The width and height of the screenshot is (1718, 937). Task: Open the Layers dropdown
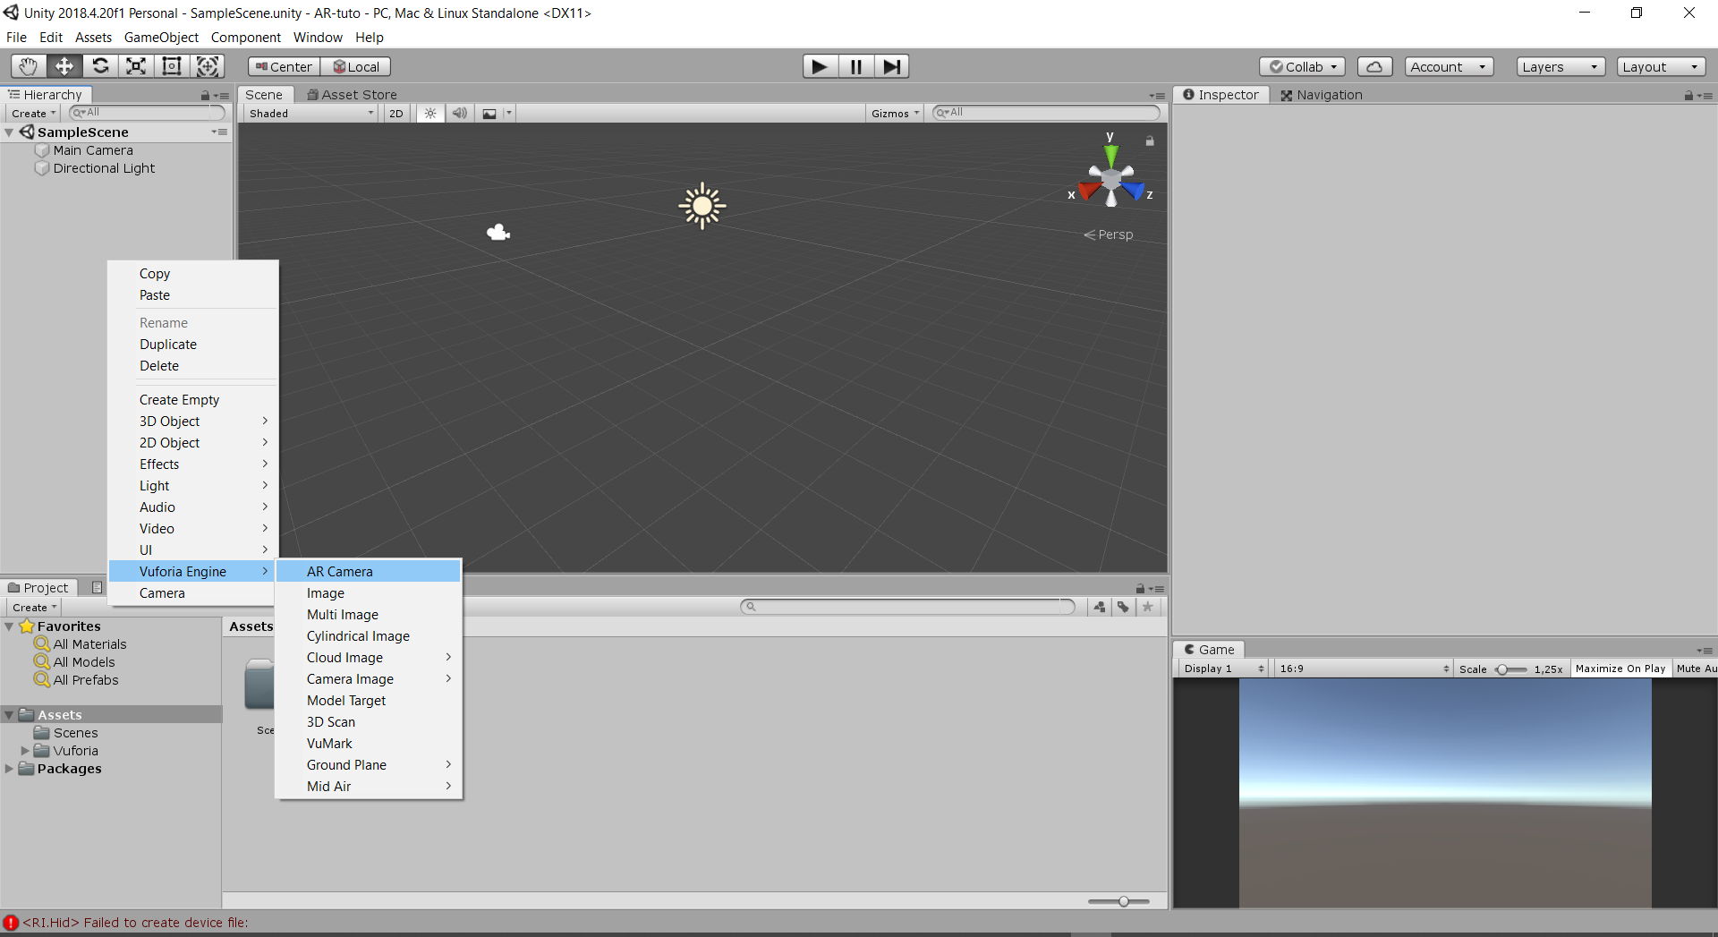click(1560, 67)
